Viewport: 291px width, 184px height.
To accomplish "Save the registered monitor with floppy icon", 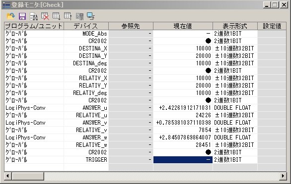I will 22,16.
